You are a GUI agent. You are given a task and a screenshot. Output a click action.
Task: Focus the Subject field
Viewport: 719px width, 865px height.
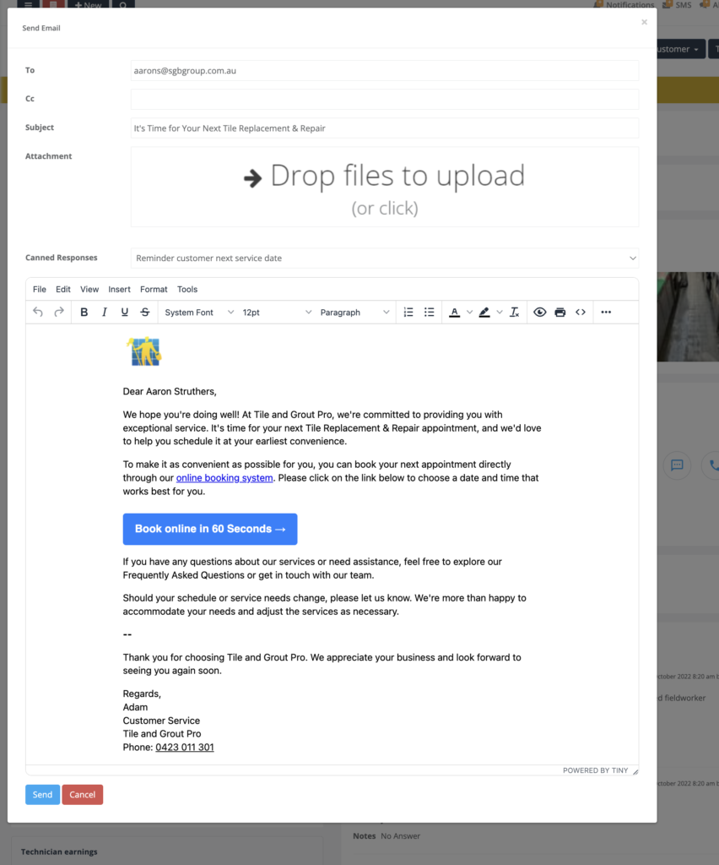point(385,128)
